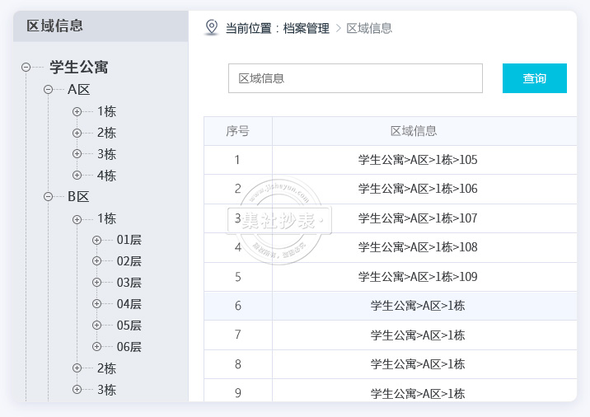590x417 pixels.
Task: Collapse the A区 tree node
Action: [x=48, y=89]
